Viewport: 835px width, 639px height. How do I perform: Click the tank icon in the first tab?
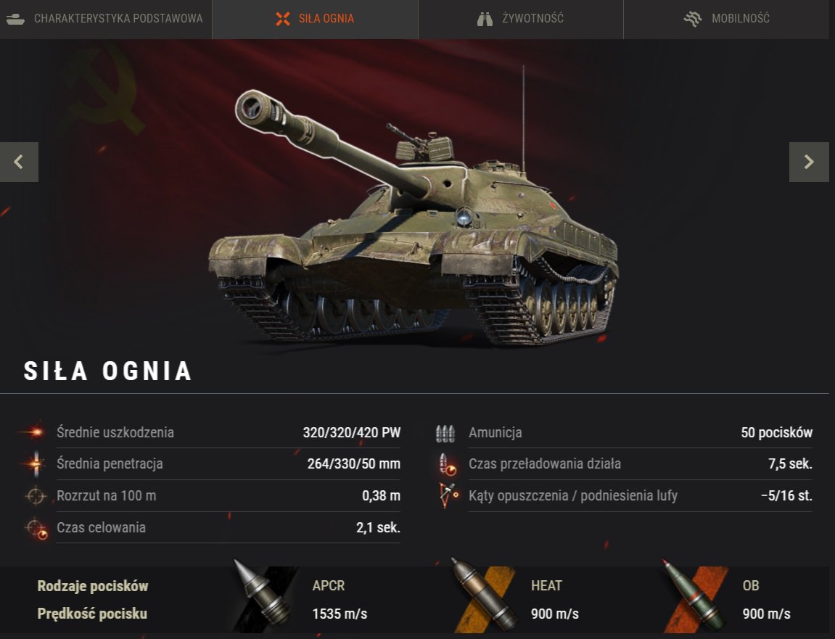pyautogui.click(x=15, y=19)
